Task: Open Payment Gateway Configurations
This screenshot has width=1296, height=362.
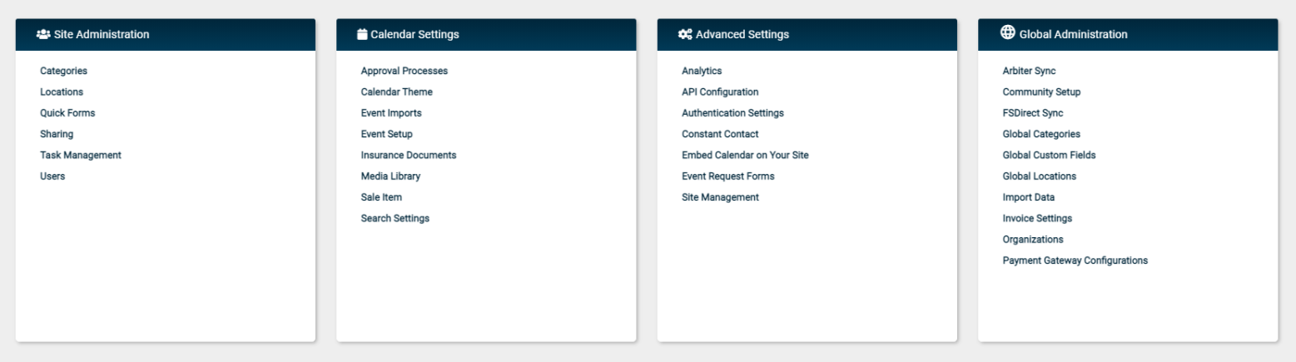Action: 1075,260
